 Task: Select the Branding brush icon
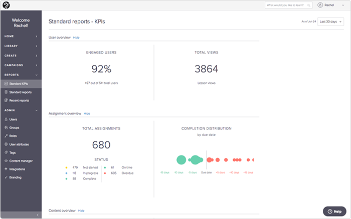coord(6,177)
